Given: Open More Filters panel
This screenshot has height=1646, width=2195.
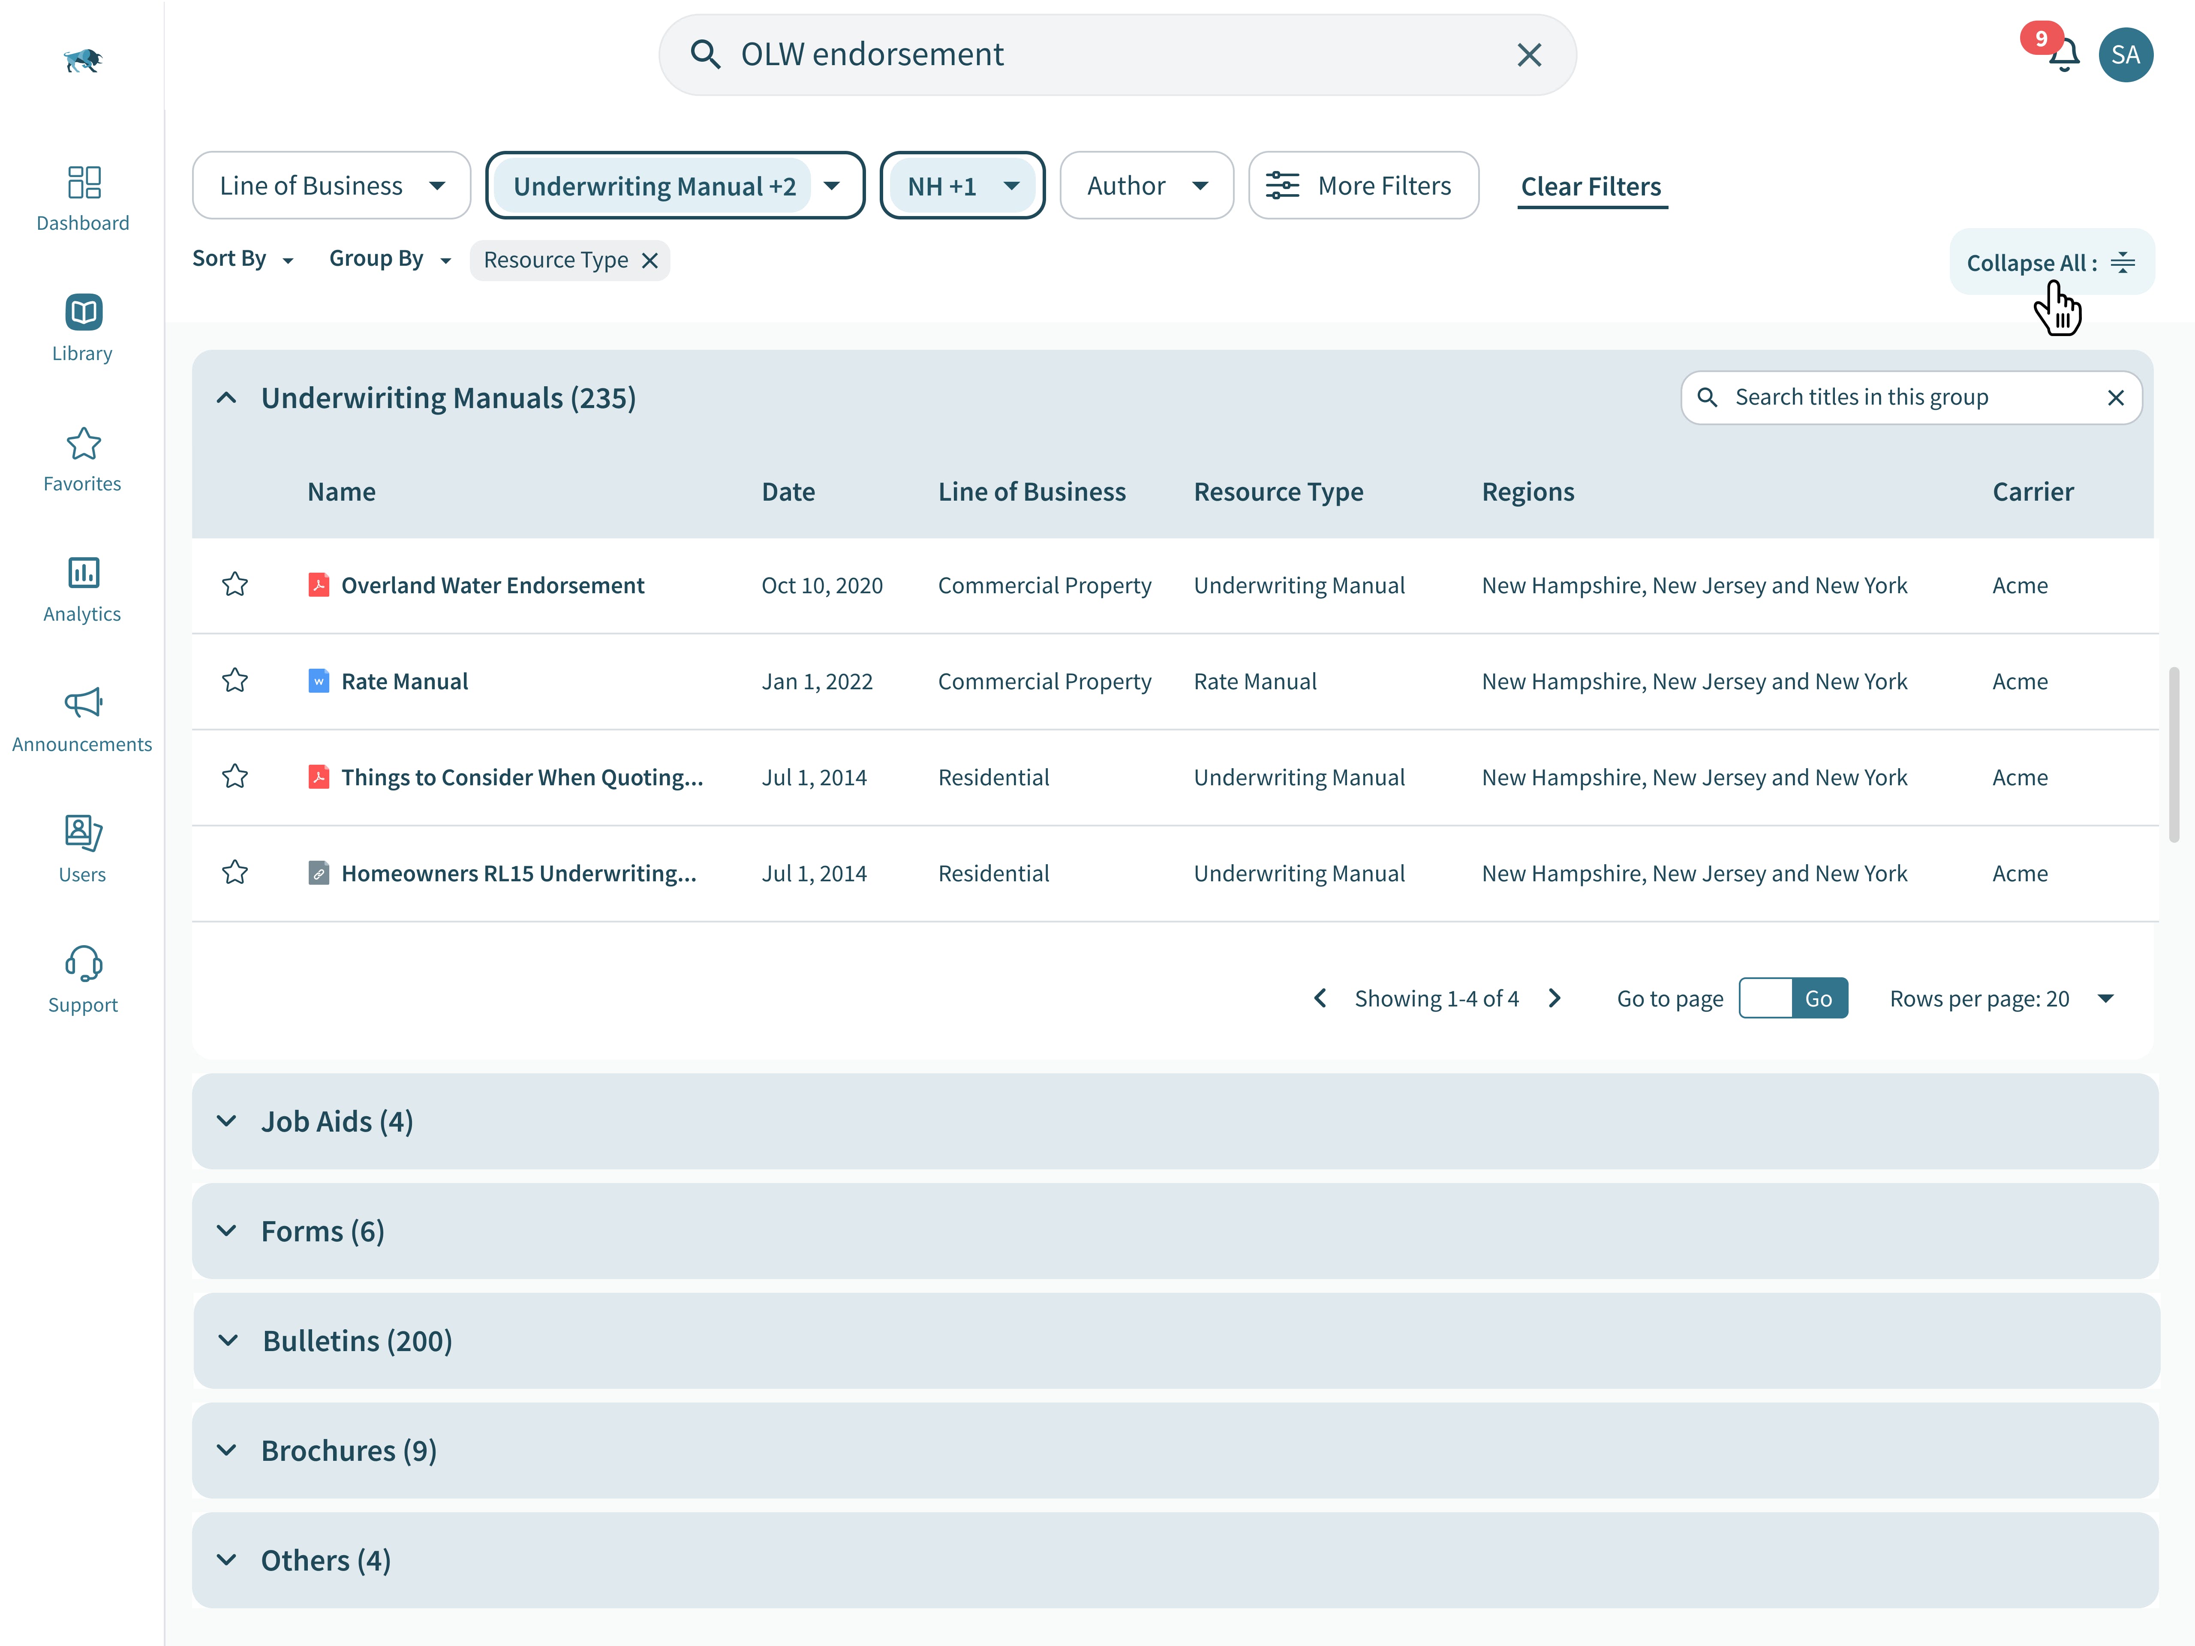Looking at the screenshot, I should [x=1363, y=186].
